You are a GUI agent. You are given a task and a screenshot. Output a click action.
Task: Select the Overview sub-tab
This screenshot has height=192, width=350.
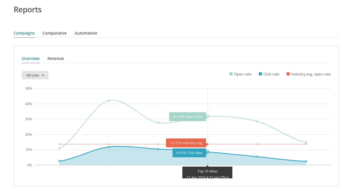click(x=31, y=59)
